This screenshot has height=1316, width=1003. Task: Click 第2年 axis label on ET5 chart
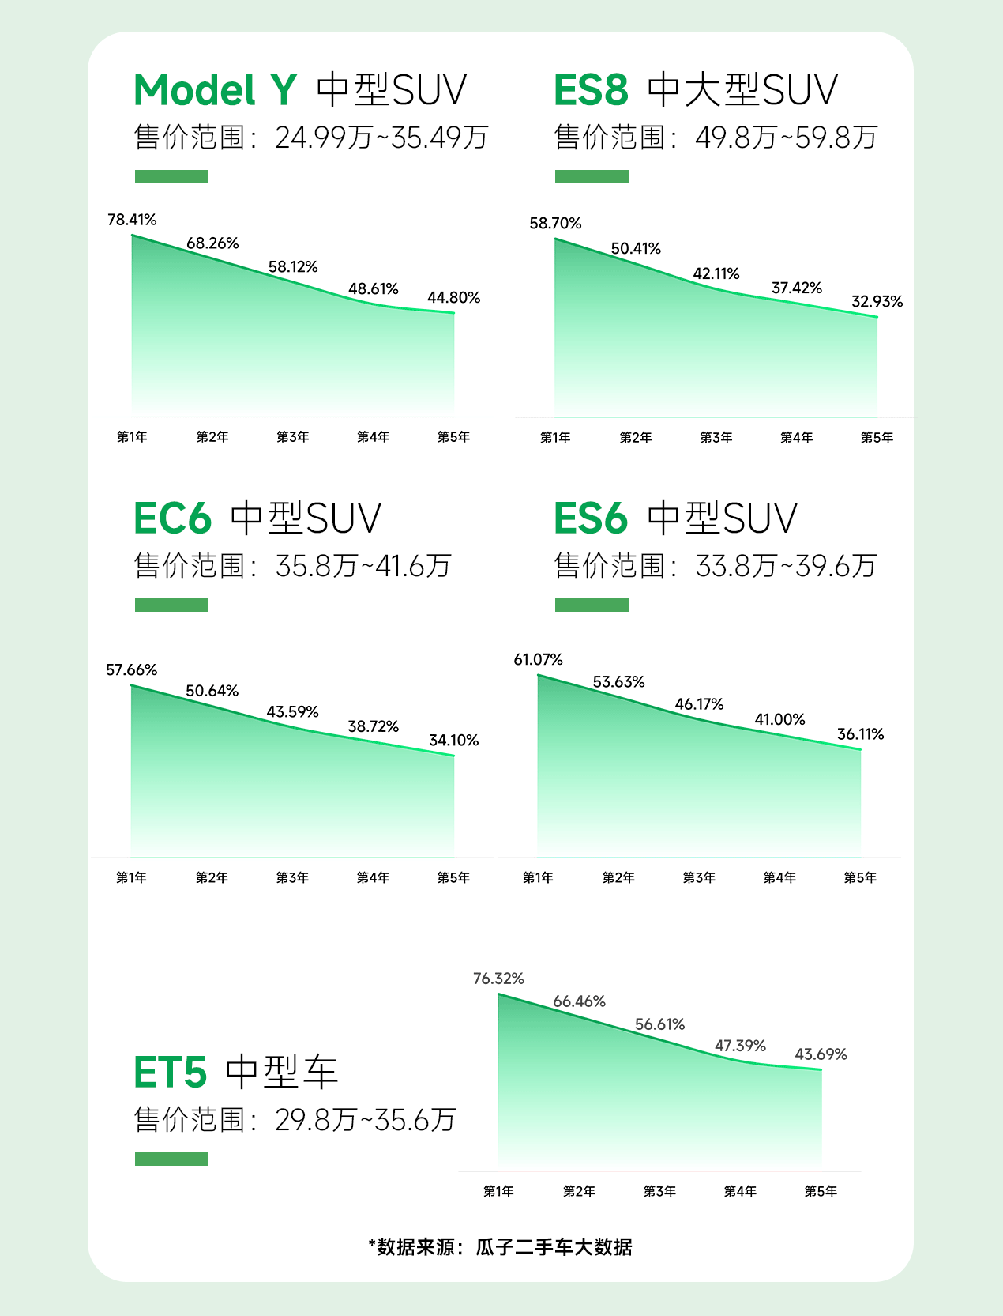(579, 1191)
